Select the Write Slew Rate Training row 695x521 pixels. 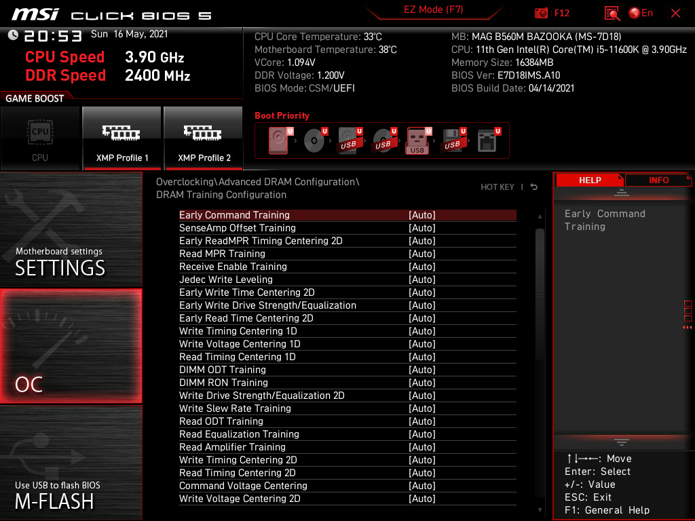tap(347, 408)
